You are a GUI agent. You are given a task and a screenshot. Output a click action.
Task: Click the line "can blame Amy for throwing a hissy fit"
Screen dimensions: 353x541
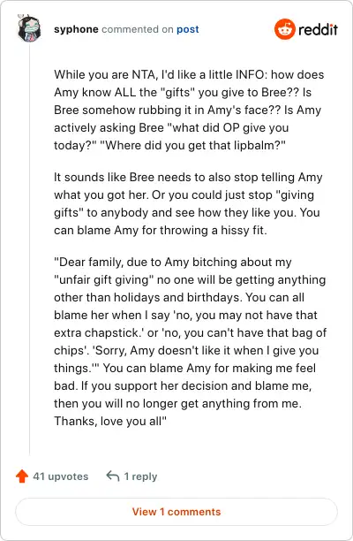pos(161,230)
